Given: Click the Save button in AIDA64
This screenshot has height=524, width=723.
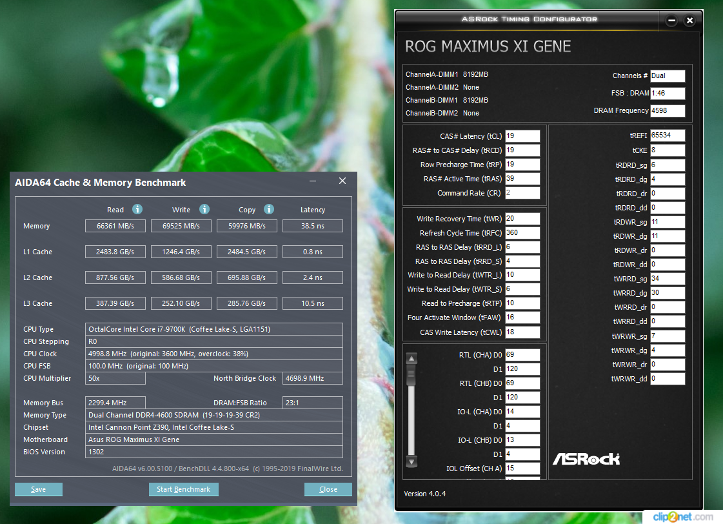Looking at the screenshot, I should coord(38,489).
